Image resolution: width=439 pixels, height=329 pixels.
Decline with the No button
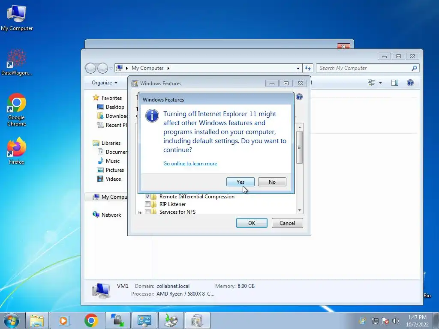pos(272,182)
